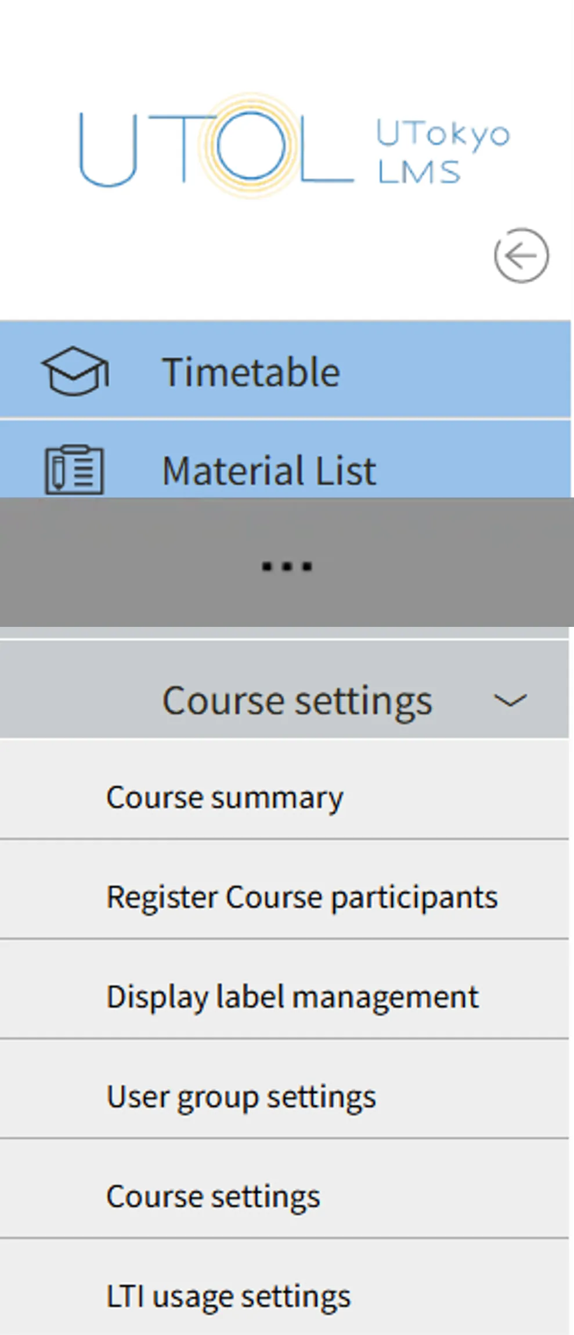Open Course summary
The width and height of the screenshot is (574, 1335).
[225, 798]
